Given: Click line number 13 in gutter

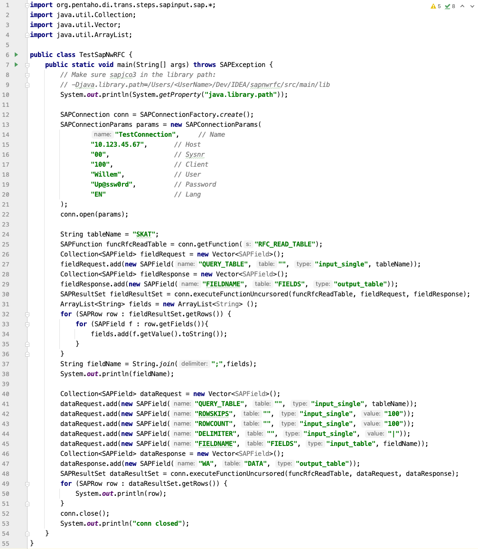Looking at the screenshot, I should tap(6, 124).
